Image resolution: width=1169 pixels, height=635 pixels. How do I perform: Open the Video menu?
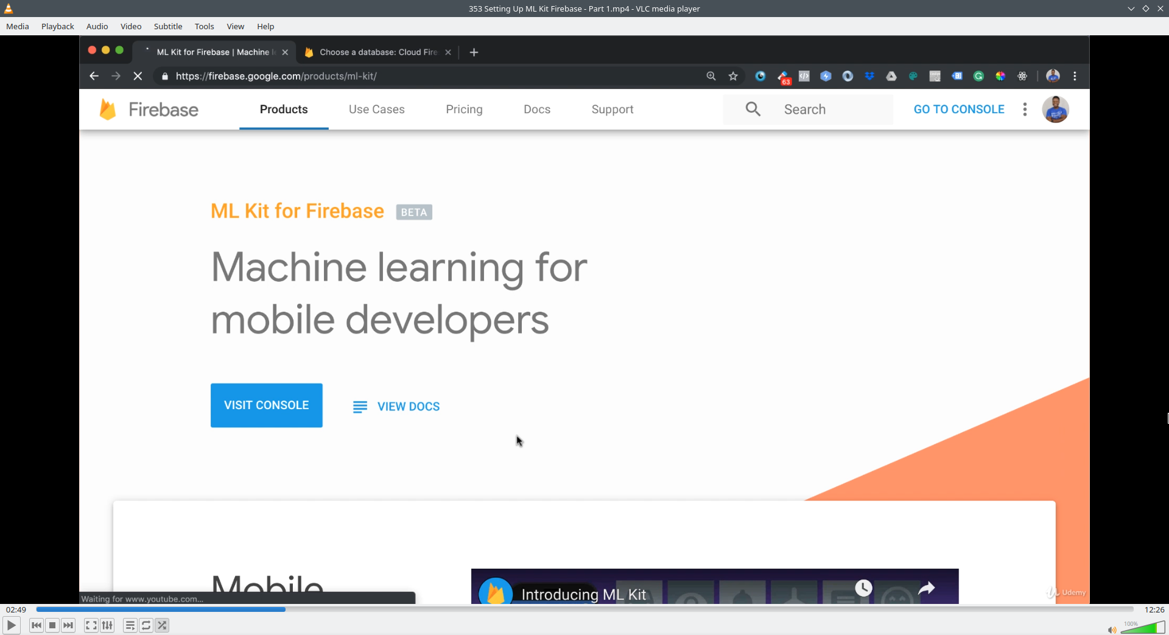pos(131,26)
